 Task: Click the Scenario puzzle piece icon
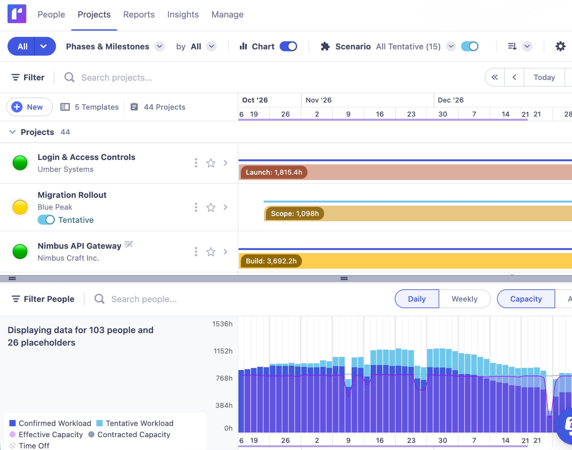(325, 46)
